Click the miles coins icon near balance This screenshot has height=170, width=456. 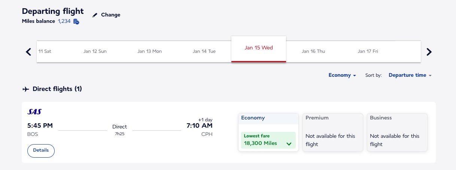click(x=76, y=21)
